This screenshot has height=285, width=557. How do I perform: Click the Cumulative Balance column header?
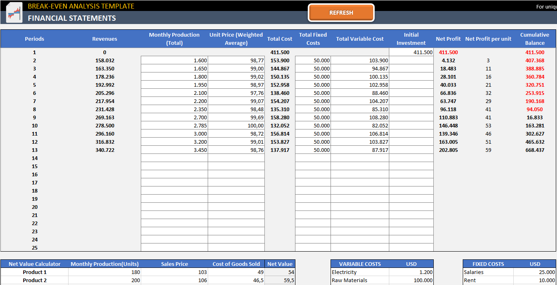click(x=535, y=39)
